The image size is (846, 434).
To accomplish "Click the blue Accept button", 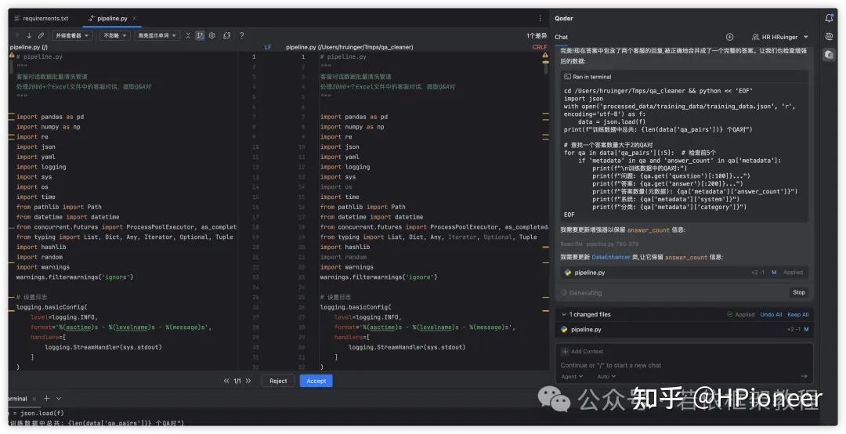I will pos(316,381).
